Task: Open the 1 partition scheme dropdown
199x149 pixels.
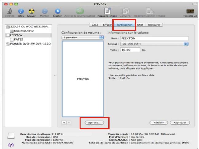Action: coord(83,38)
